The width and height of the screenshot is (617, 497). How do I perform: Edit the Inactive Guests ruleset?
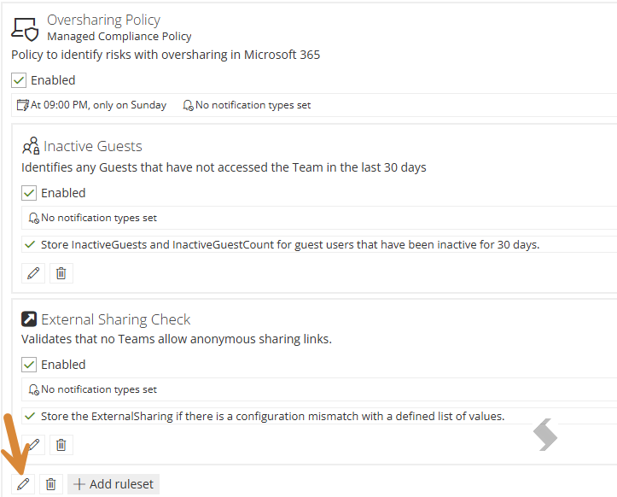pyautogui.click(x=33, y=273)
